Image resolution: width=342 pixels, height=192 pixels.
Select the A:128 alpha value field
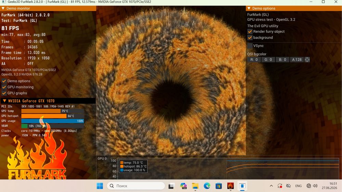click(297, 59)
